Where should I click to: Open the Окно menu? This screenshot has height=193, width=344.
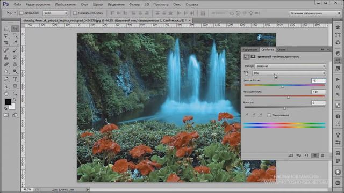click(x=177, y=4)
